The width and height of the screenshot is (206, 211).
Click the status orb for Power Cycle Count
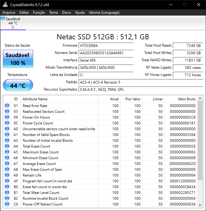point(7,123)
